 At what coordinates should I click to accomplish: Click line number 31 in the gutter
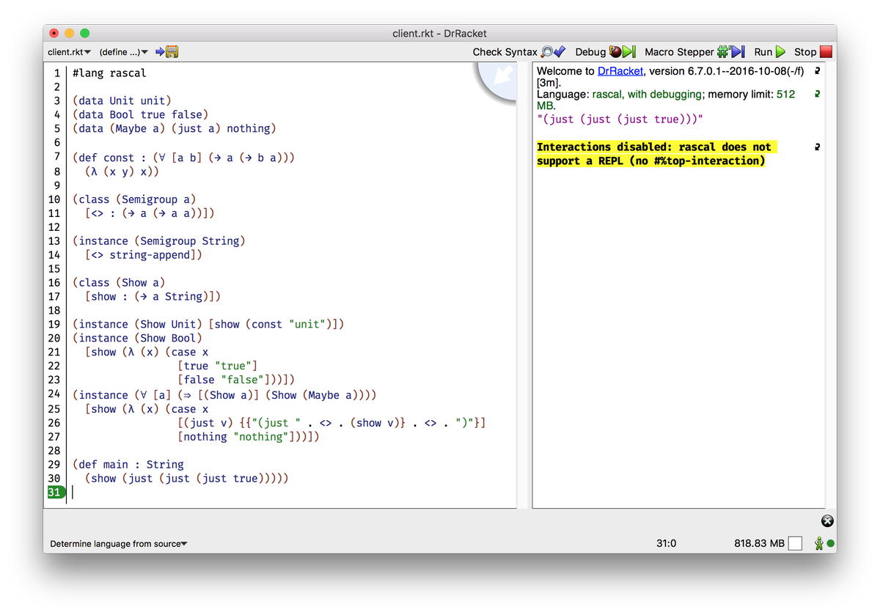(54, 493)
